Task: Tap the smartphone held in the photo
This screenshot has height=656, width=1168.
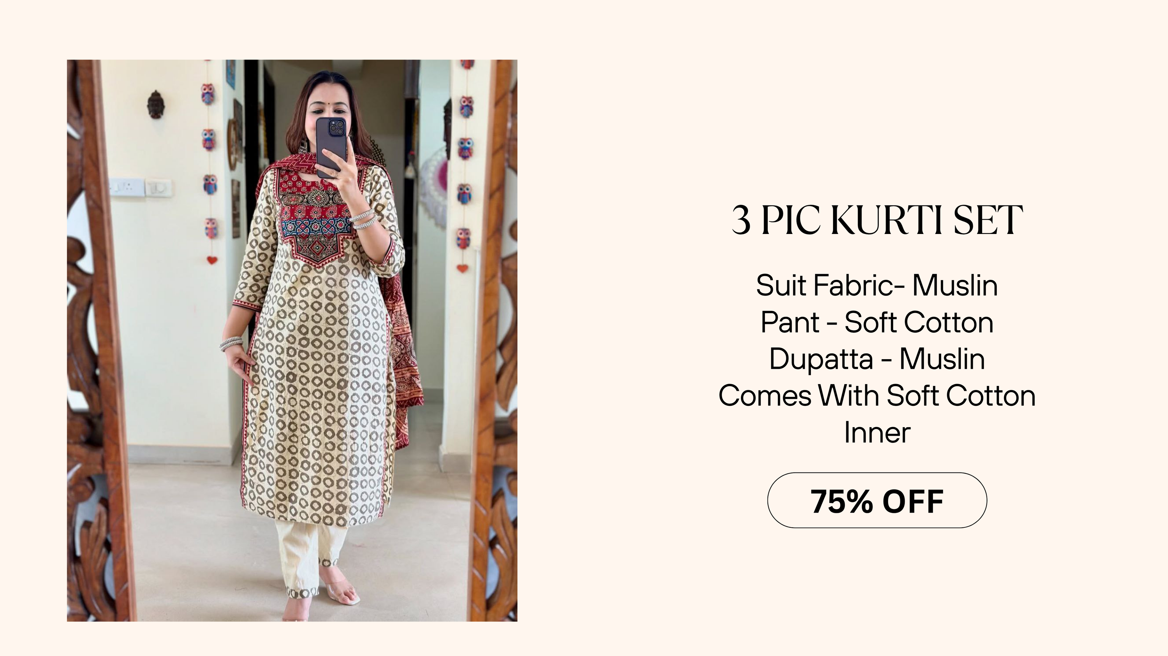Action: [x=332, y=148]
